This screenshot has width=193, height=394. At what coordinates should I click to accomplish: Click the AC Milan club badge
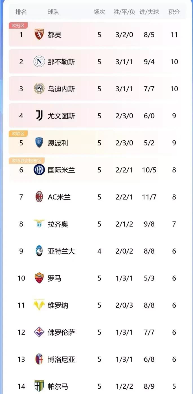(40, 197)
